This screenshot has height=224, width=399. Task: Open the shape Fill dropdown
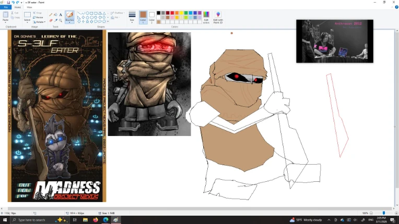(x=115, y=18)
